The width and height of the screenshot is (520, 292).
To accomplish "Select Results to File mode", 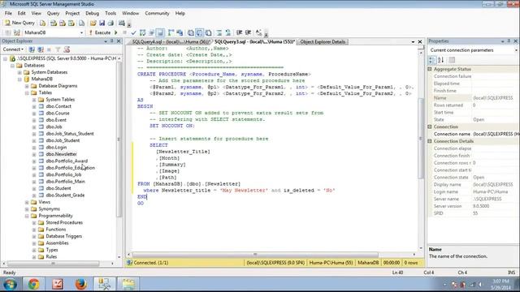I will pos(208,32).
